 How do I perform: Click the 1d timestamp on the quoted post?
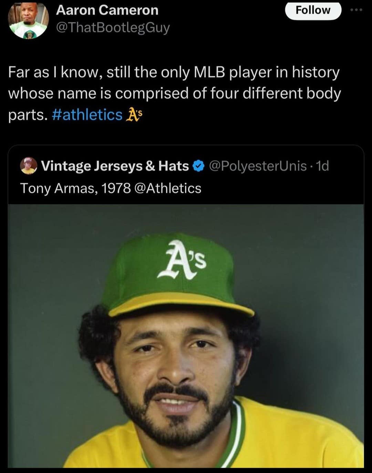(x=323, y=166)
